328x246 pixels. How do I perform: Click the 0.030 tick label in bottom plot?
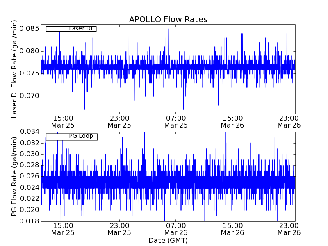tap(30, 154)
